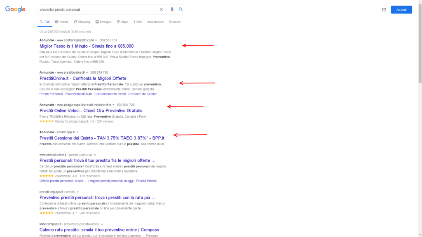422x237 pixels.
Task: Expand pitagoraspa.it ad dropdown arrow
Action: [x=113, y=105]
